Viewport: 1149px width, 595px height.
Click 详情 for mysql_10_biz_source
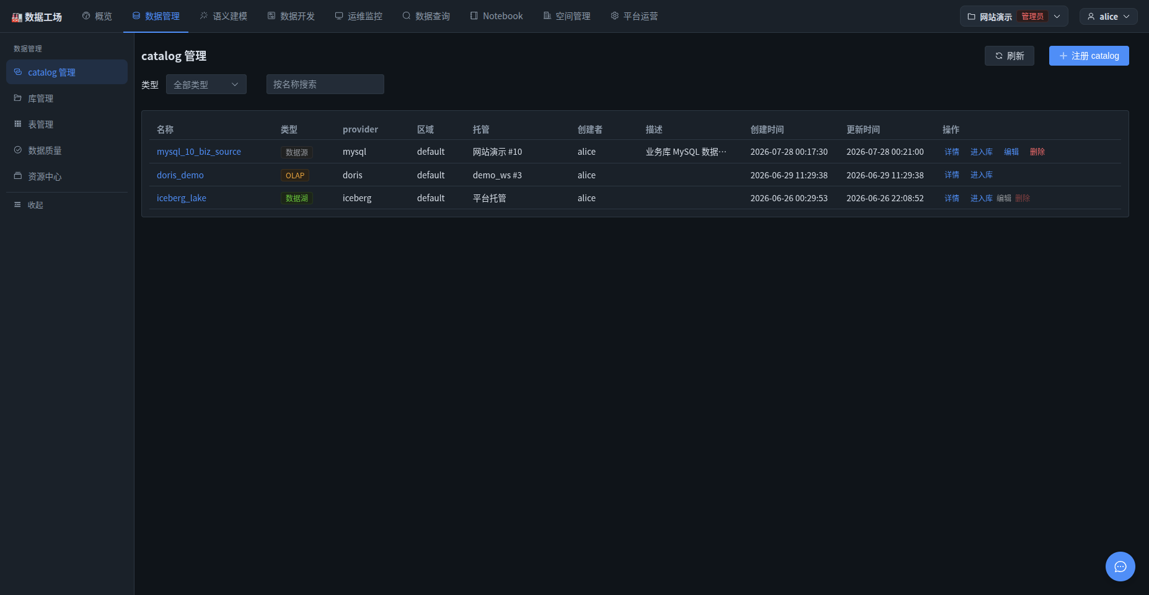coord(952,152)
